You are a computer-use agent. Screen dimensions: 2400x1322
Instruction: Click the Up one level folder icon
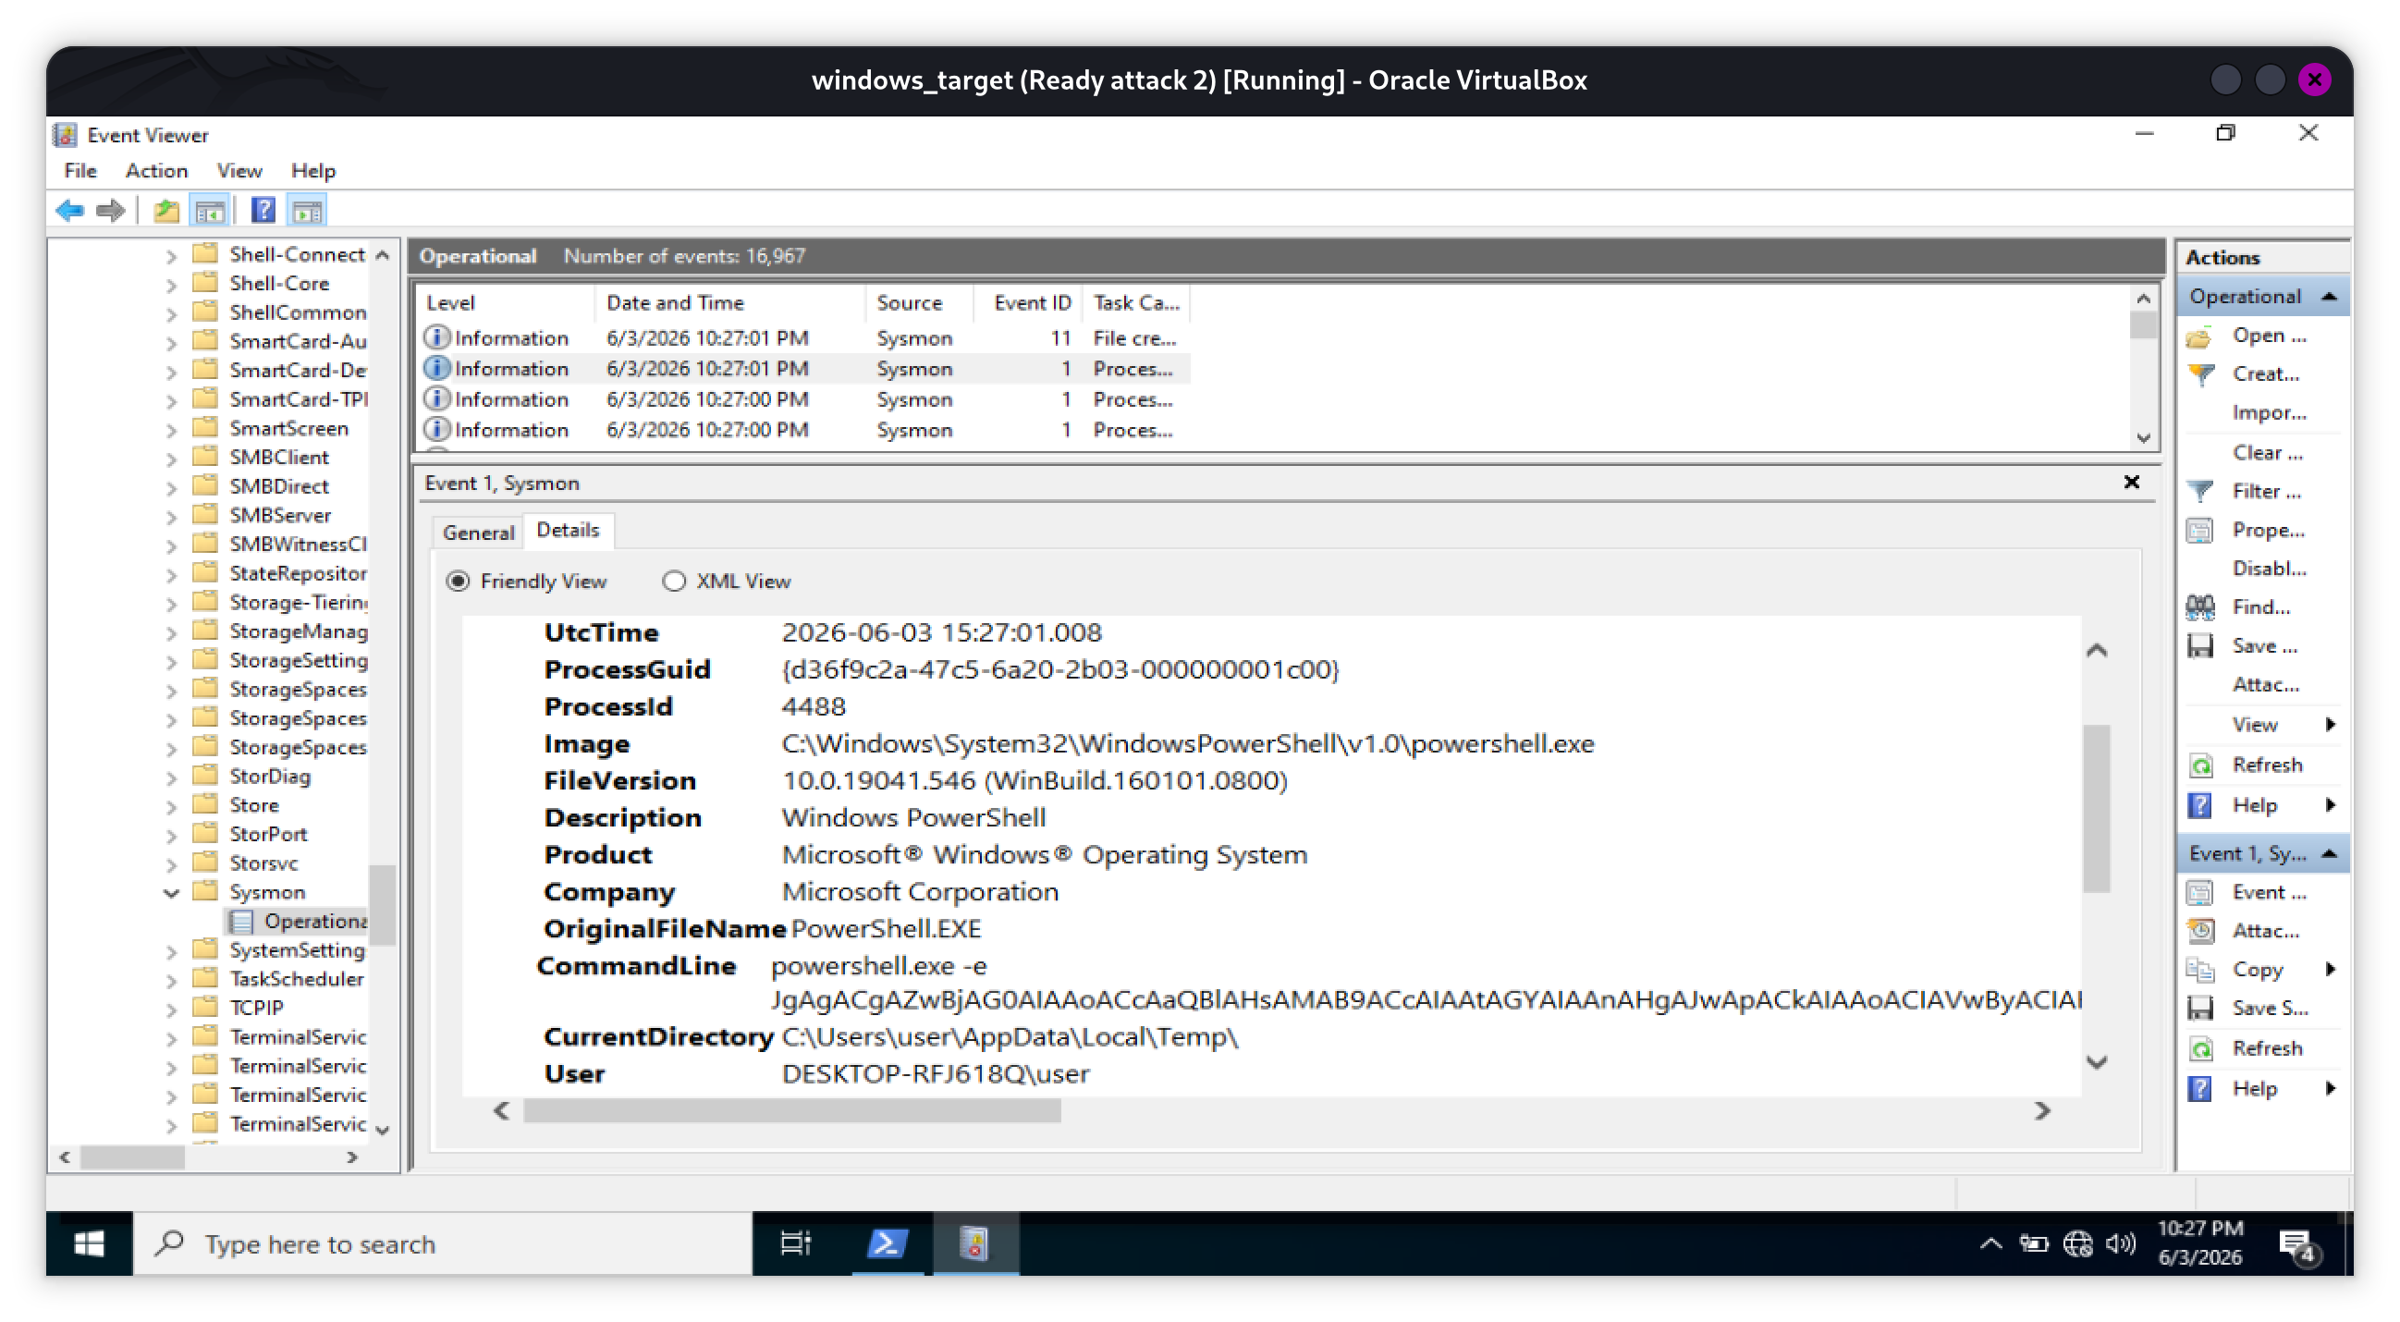[x=166, y=211]
